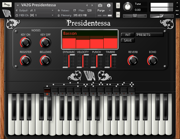Open the Output st. 1 dropdown
This screenshot has width=180, height=139.
pyautogui.click(x=34, y=10)
